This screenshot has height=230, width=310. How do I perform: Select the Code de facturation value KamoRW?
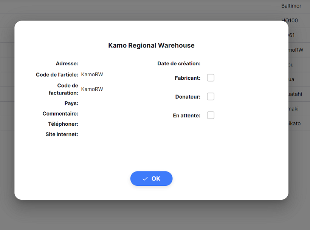(x=92, y=89)
